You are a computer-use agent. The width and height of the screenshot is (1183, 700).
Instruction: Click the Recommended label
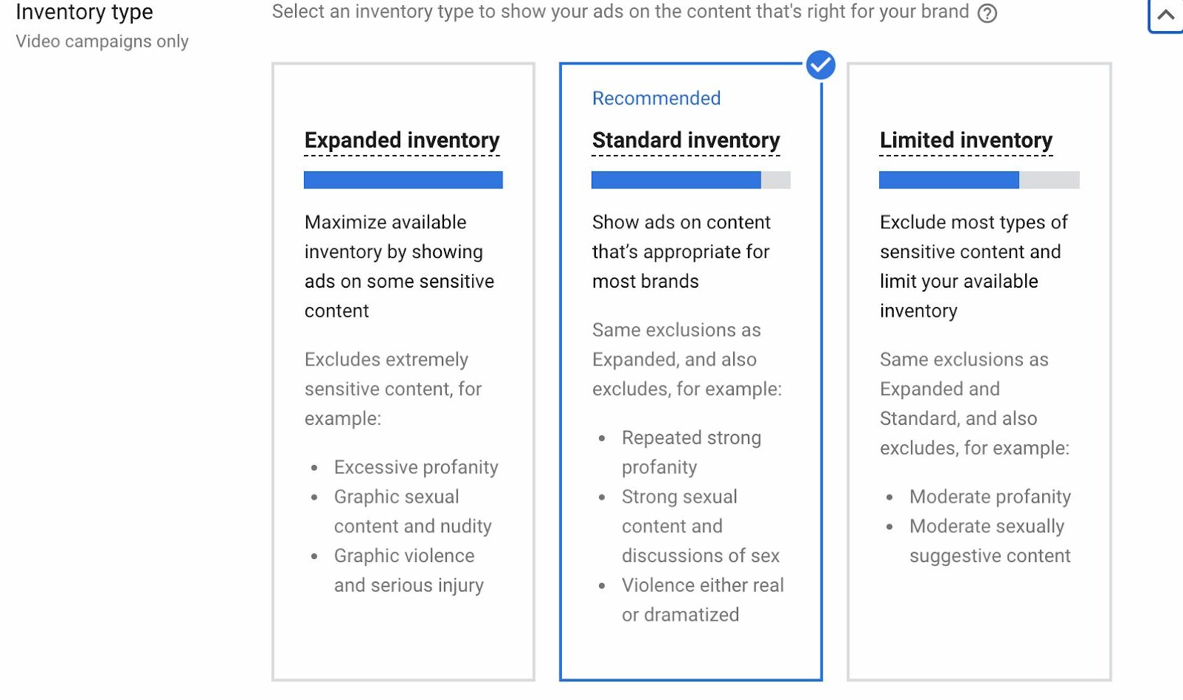point(656,98)
